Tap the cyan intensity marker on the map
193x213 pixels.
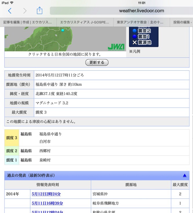click(x=63, y=30)
